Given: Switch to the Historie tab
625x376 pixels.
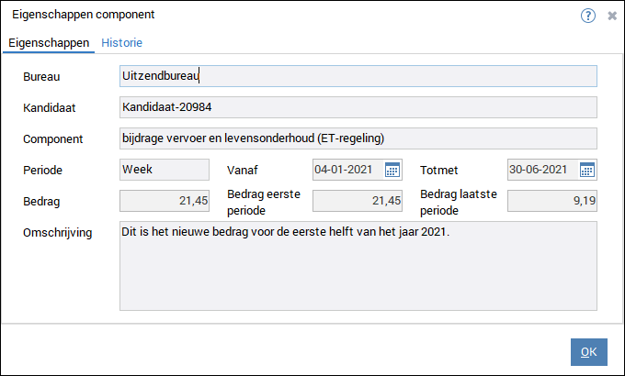Looking at the screenshot, I should [x=121, y=43].
